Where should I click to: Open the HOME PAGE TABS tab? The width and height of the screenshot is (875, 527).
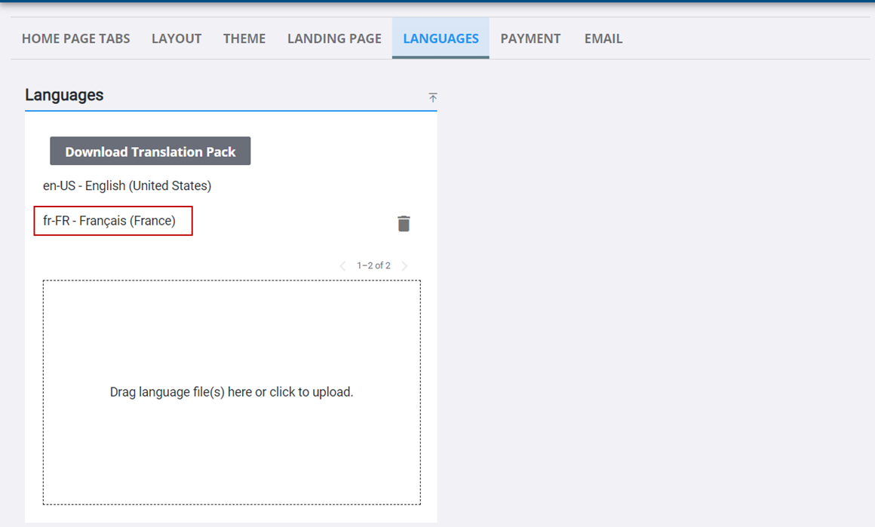[x=75, y=38]
